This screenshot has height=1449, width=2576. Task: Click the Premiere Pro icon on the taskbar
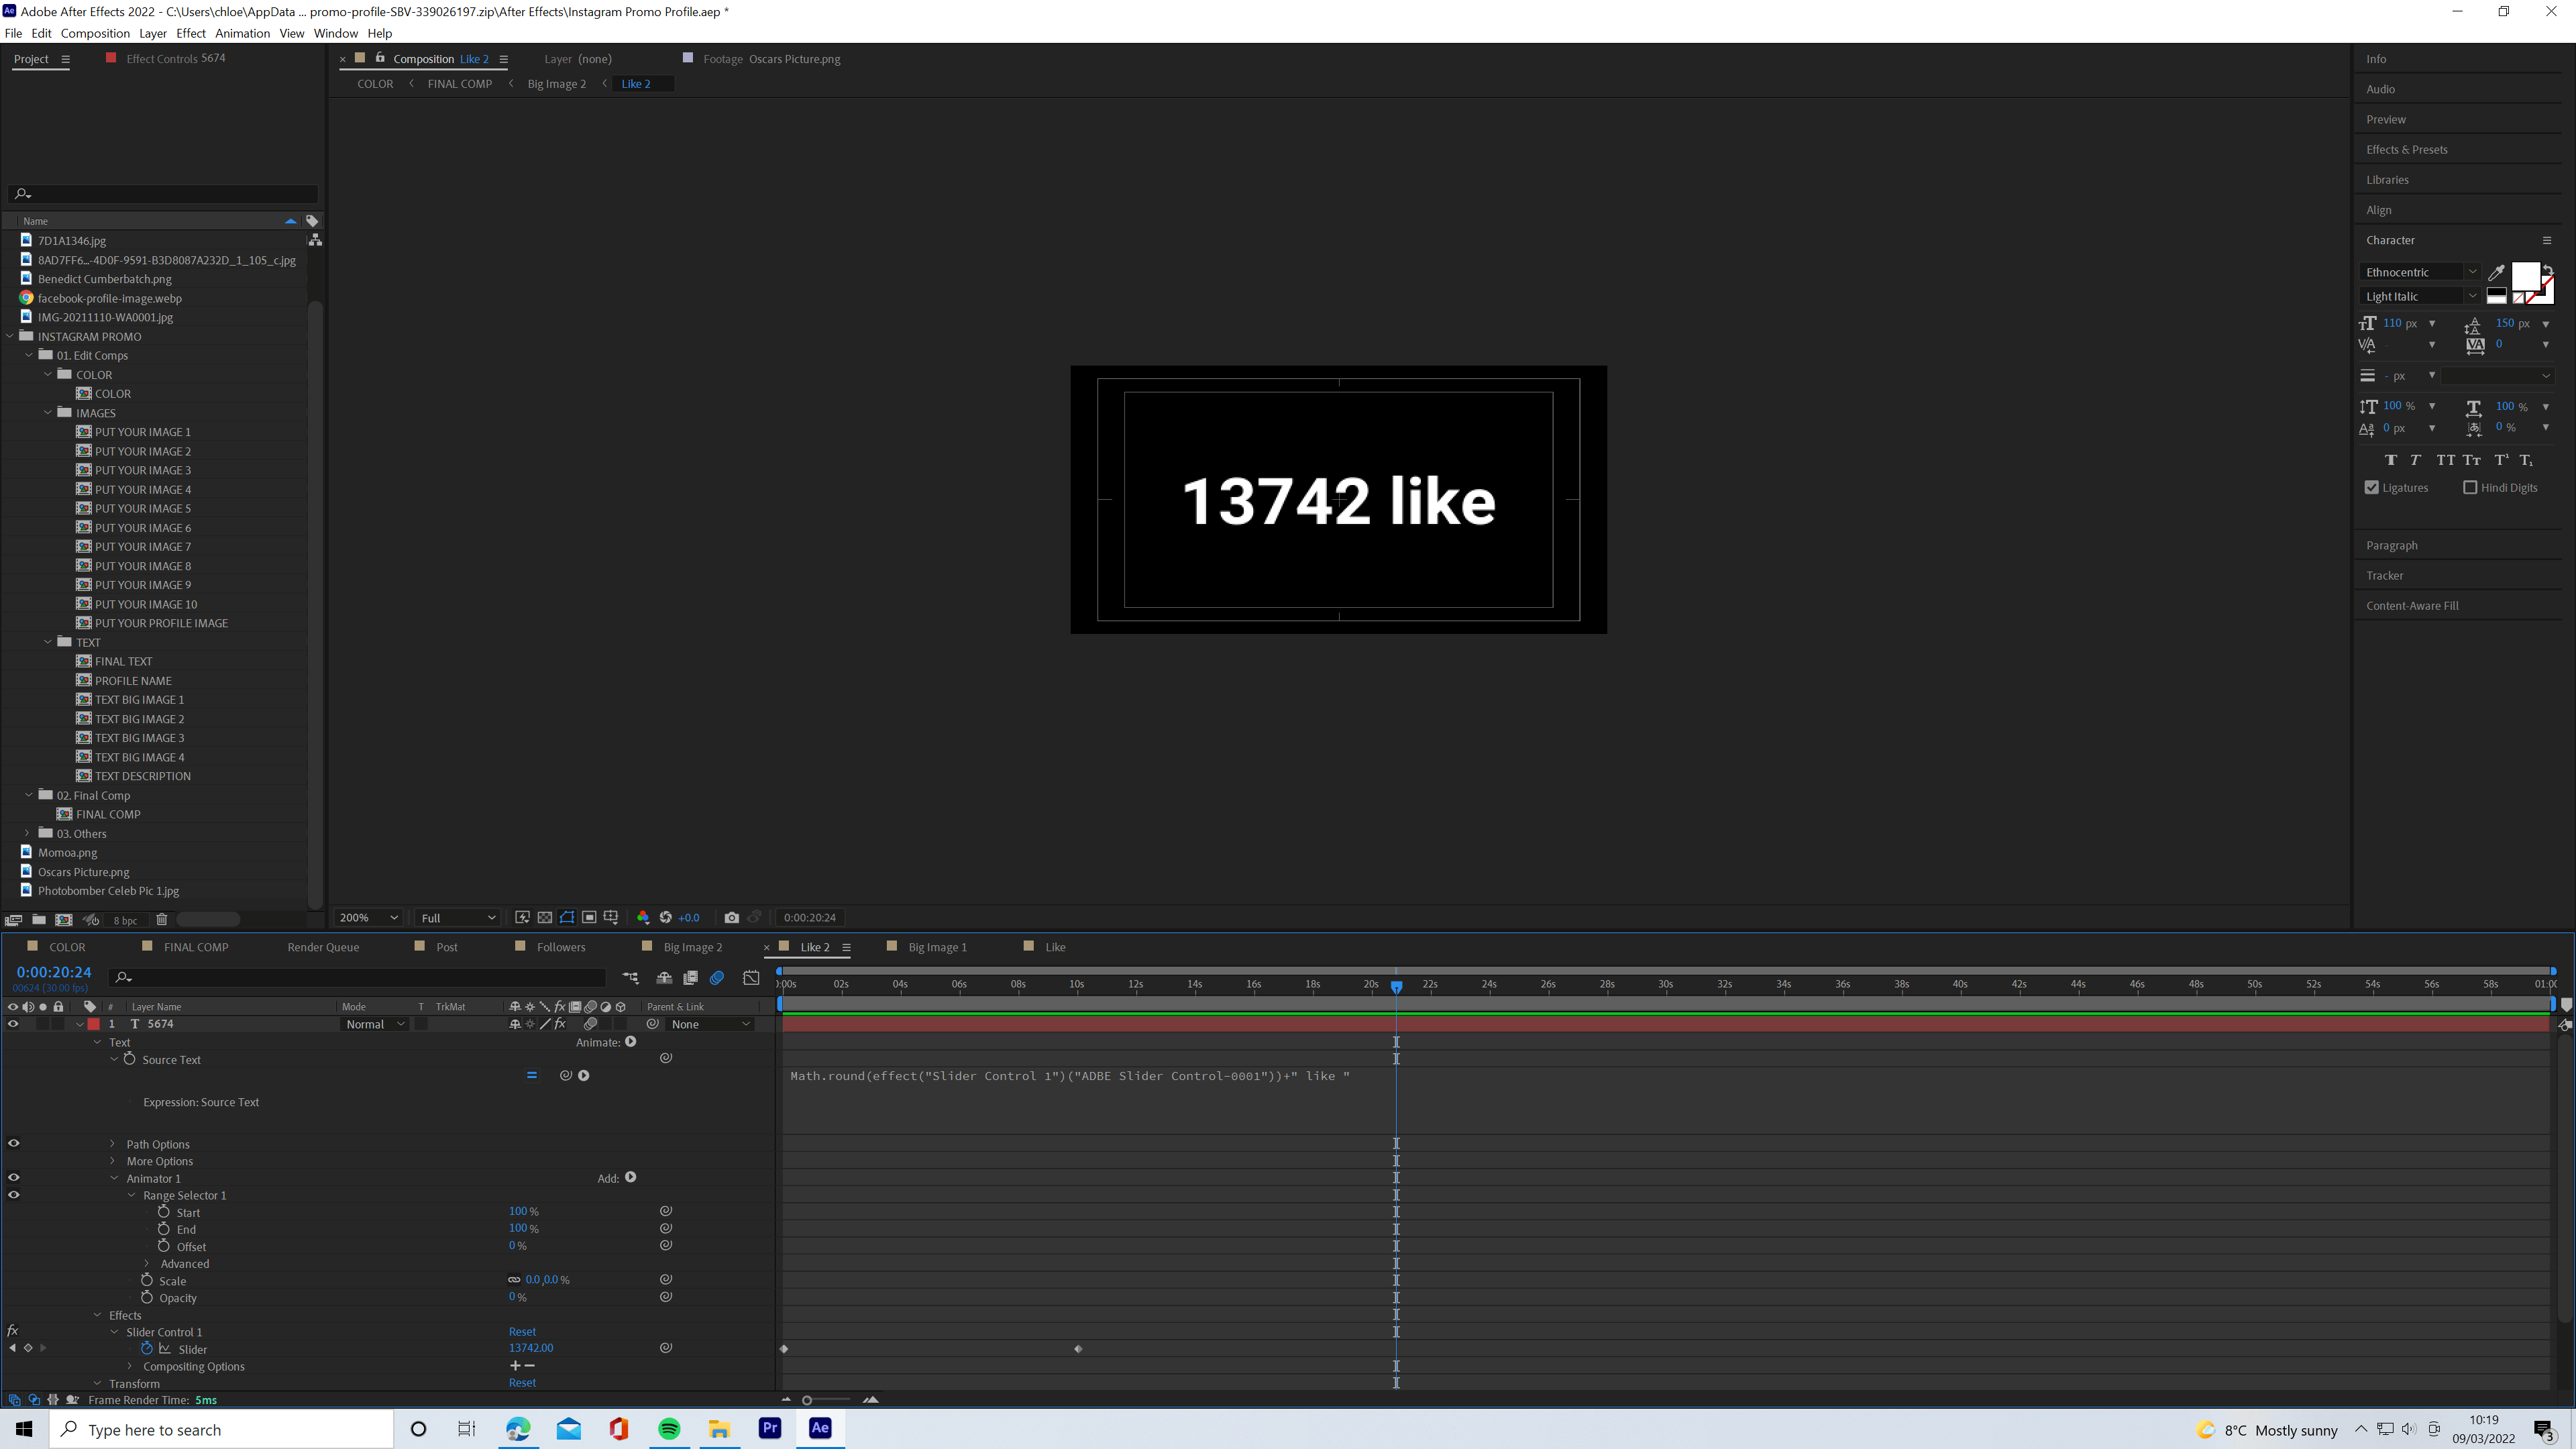[769, 1429]
